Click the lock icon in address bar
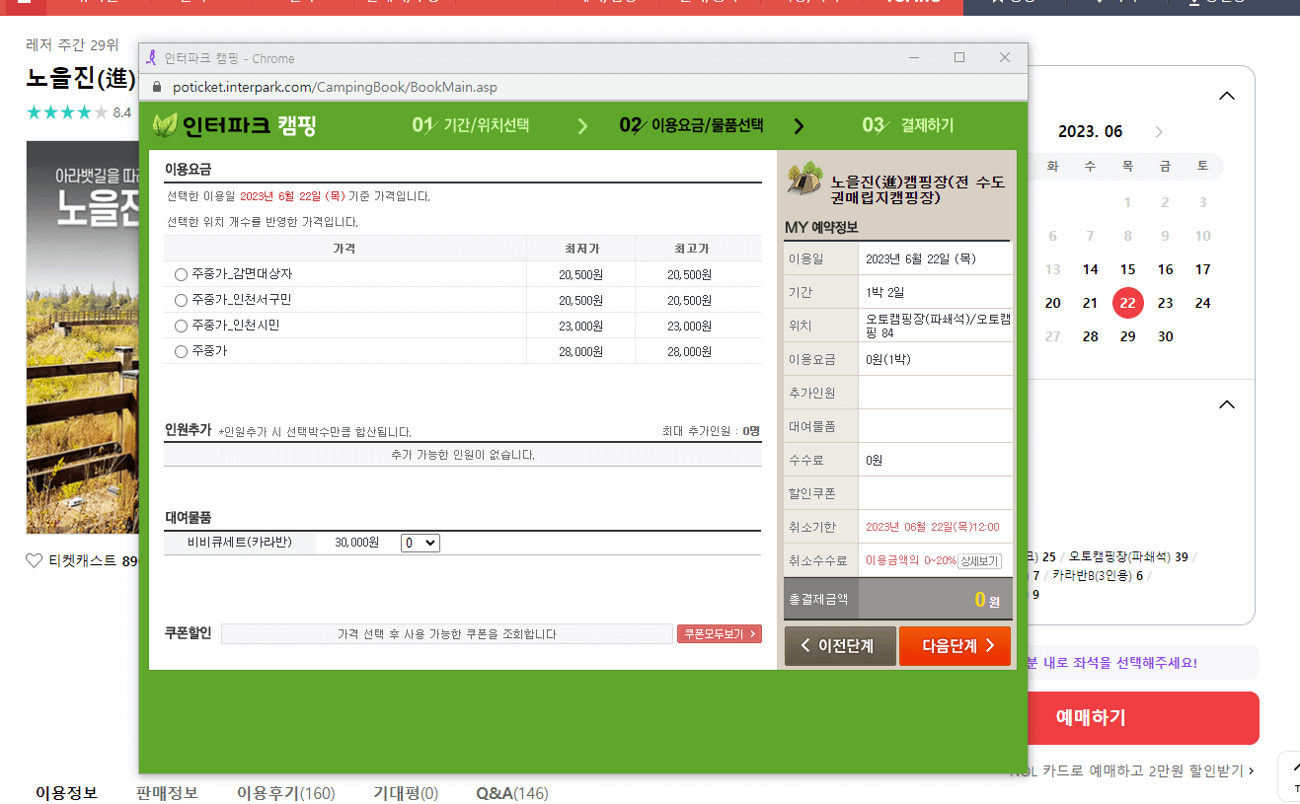Image resolution: width=1300 pixels, height=804 pixels. pyautogui.click(x=156, y=87)
